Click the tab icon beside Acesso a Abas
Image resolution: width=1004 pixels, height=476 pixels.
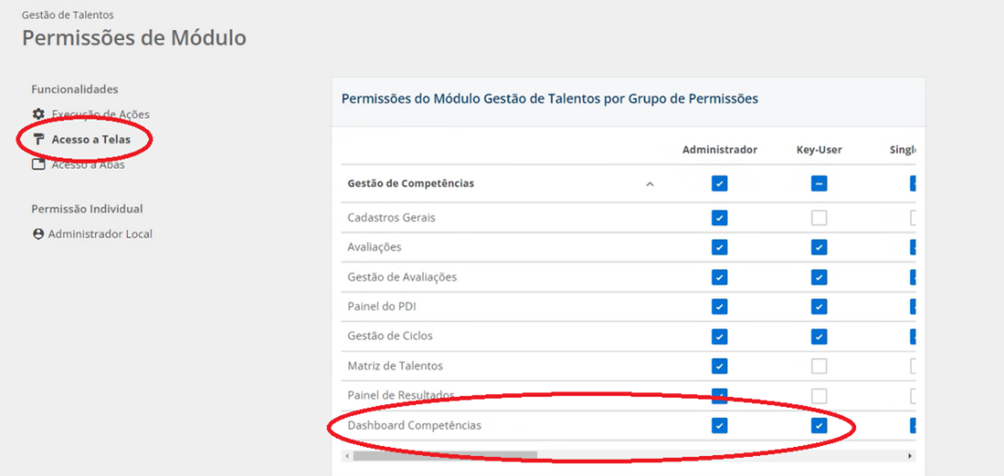pyautogui.click(x=38, y=165)
